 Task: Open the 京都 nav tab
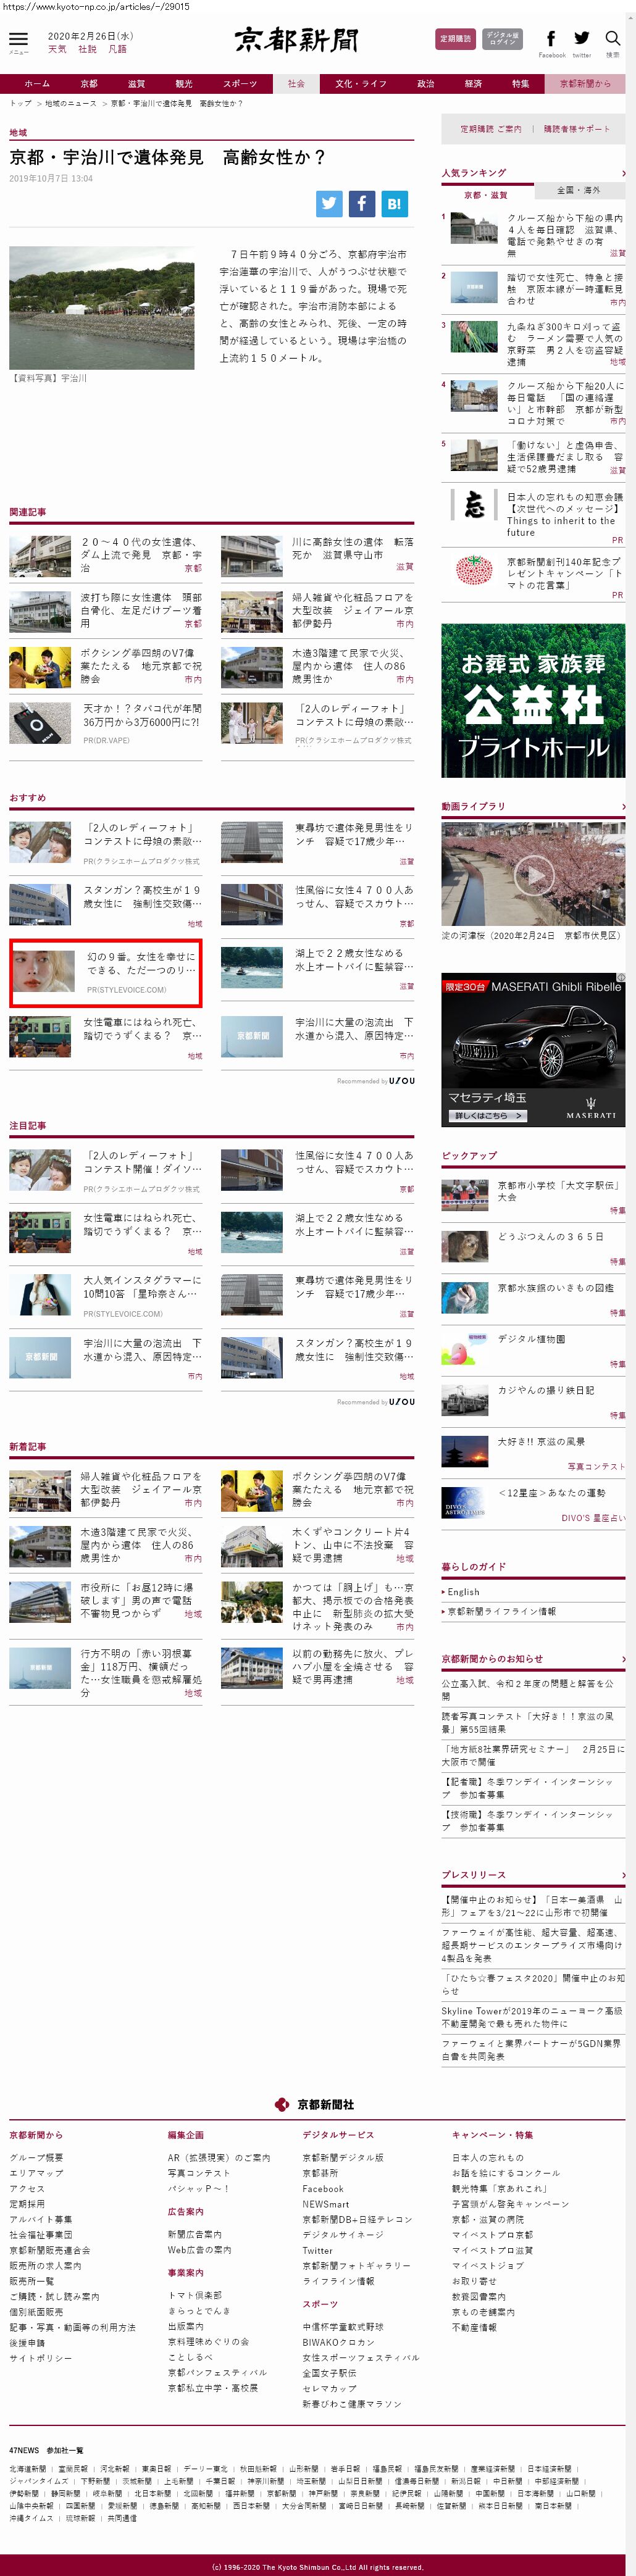(89, 84)
